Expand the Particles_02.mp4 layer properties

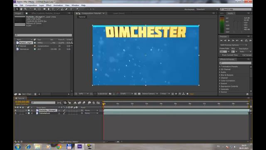pos(26,110)
